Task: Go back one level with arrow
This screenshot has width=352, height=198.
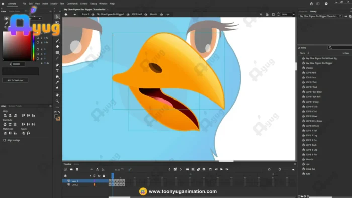Action: point(75,14)
